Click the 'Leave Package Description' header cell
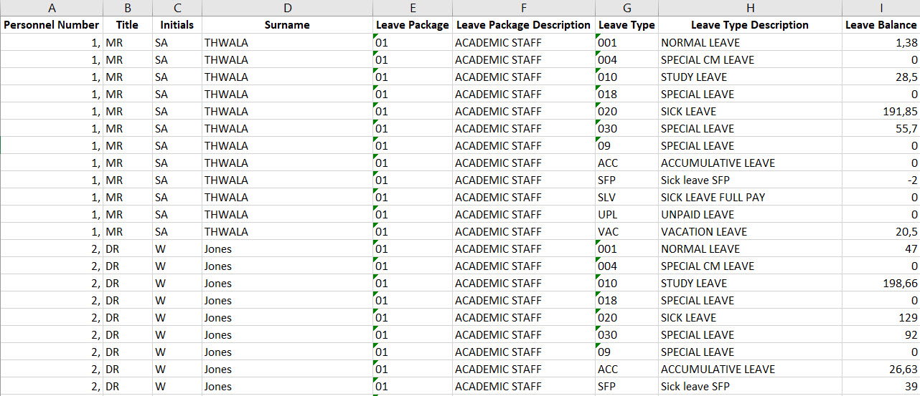The width and height of the screenshot is (920, 396). (x=523, y=25)
